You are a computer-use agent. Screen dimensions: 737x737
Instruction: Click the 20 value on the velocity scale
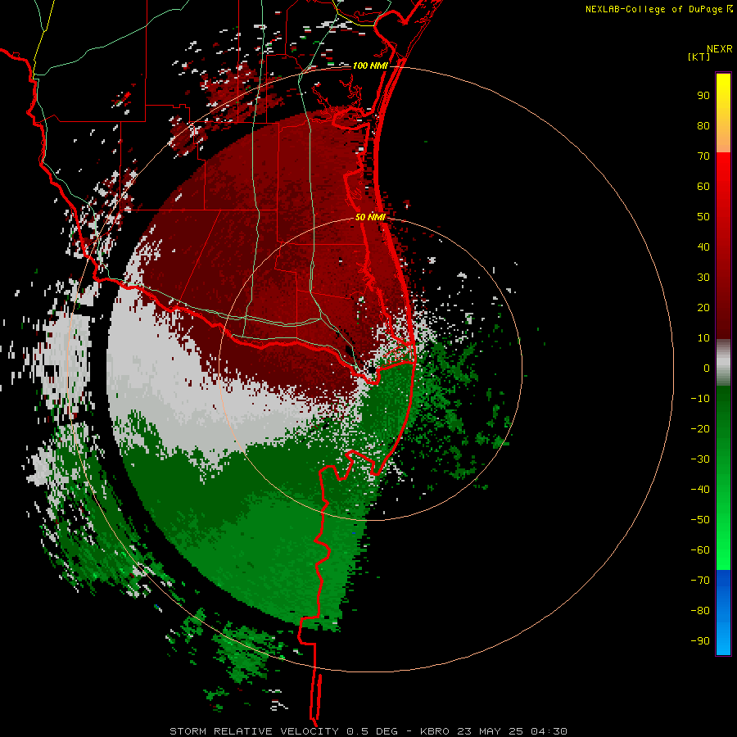click(x=703, y=308)
